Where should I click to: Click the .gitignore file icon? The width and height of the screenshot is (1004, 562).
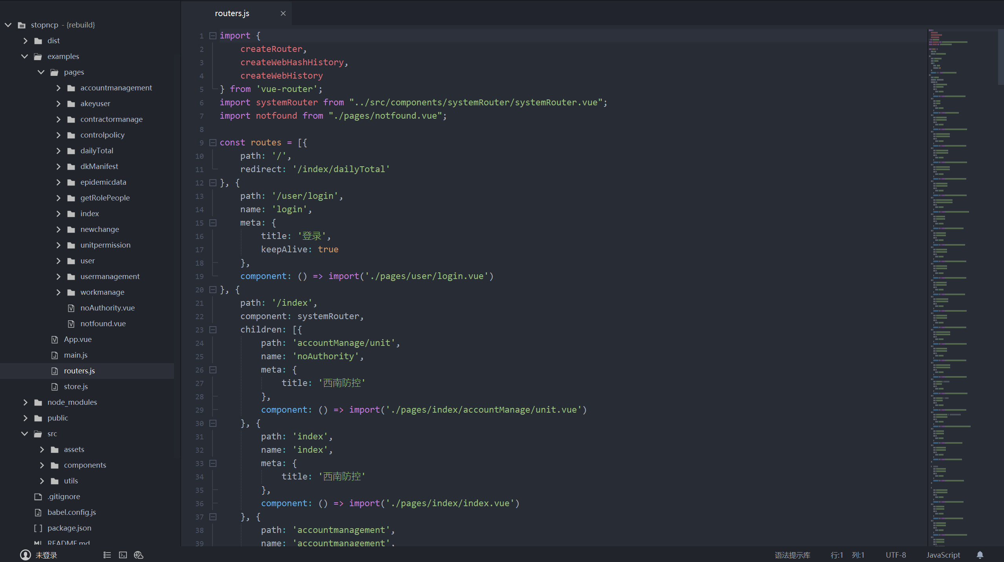(38, 497)
